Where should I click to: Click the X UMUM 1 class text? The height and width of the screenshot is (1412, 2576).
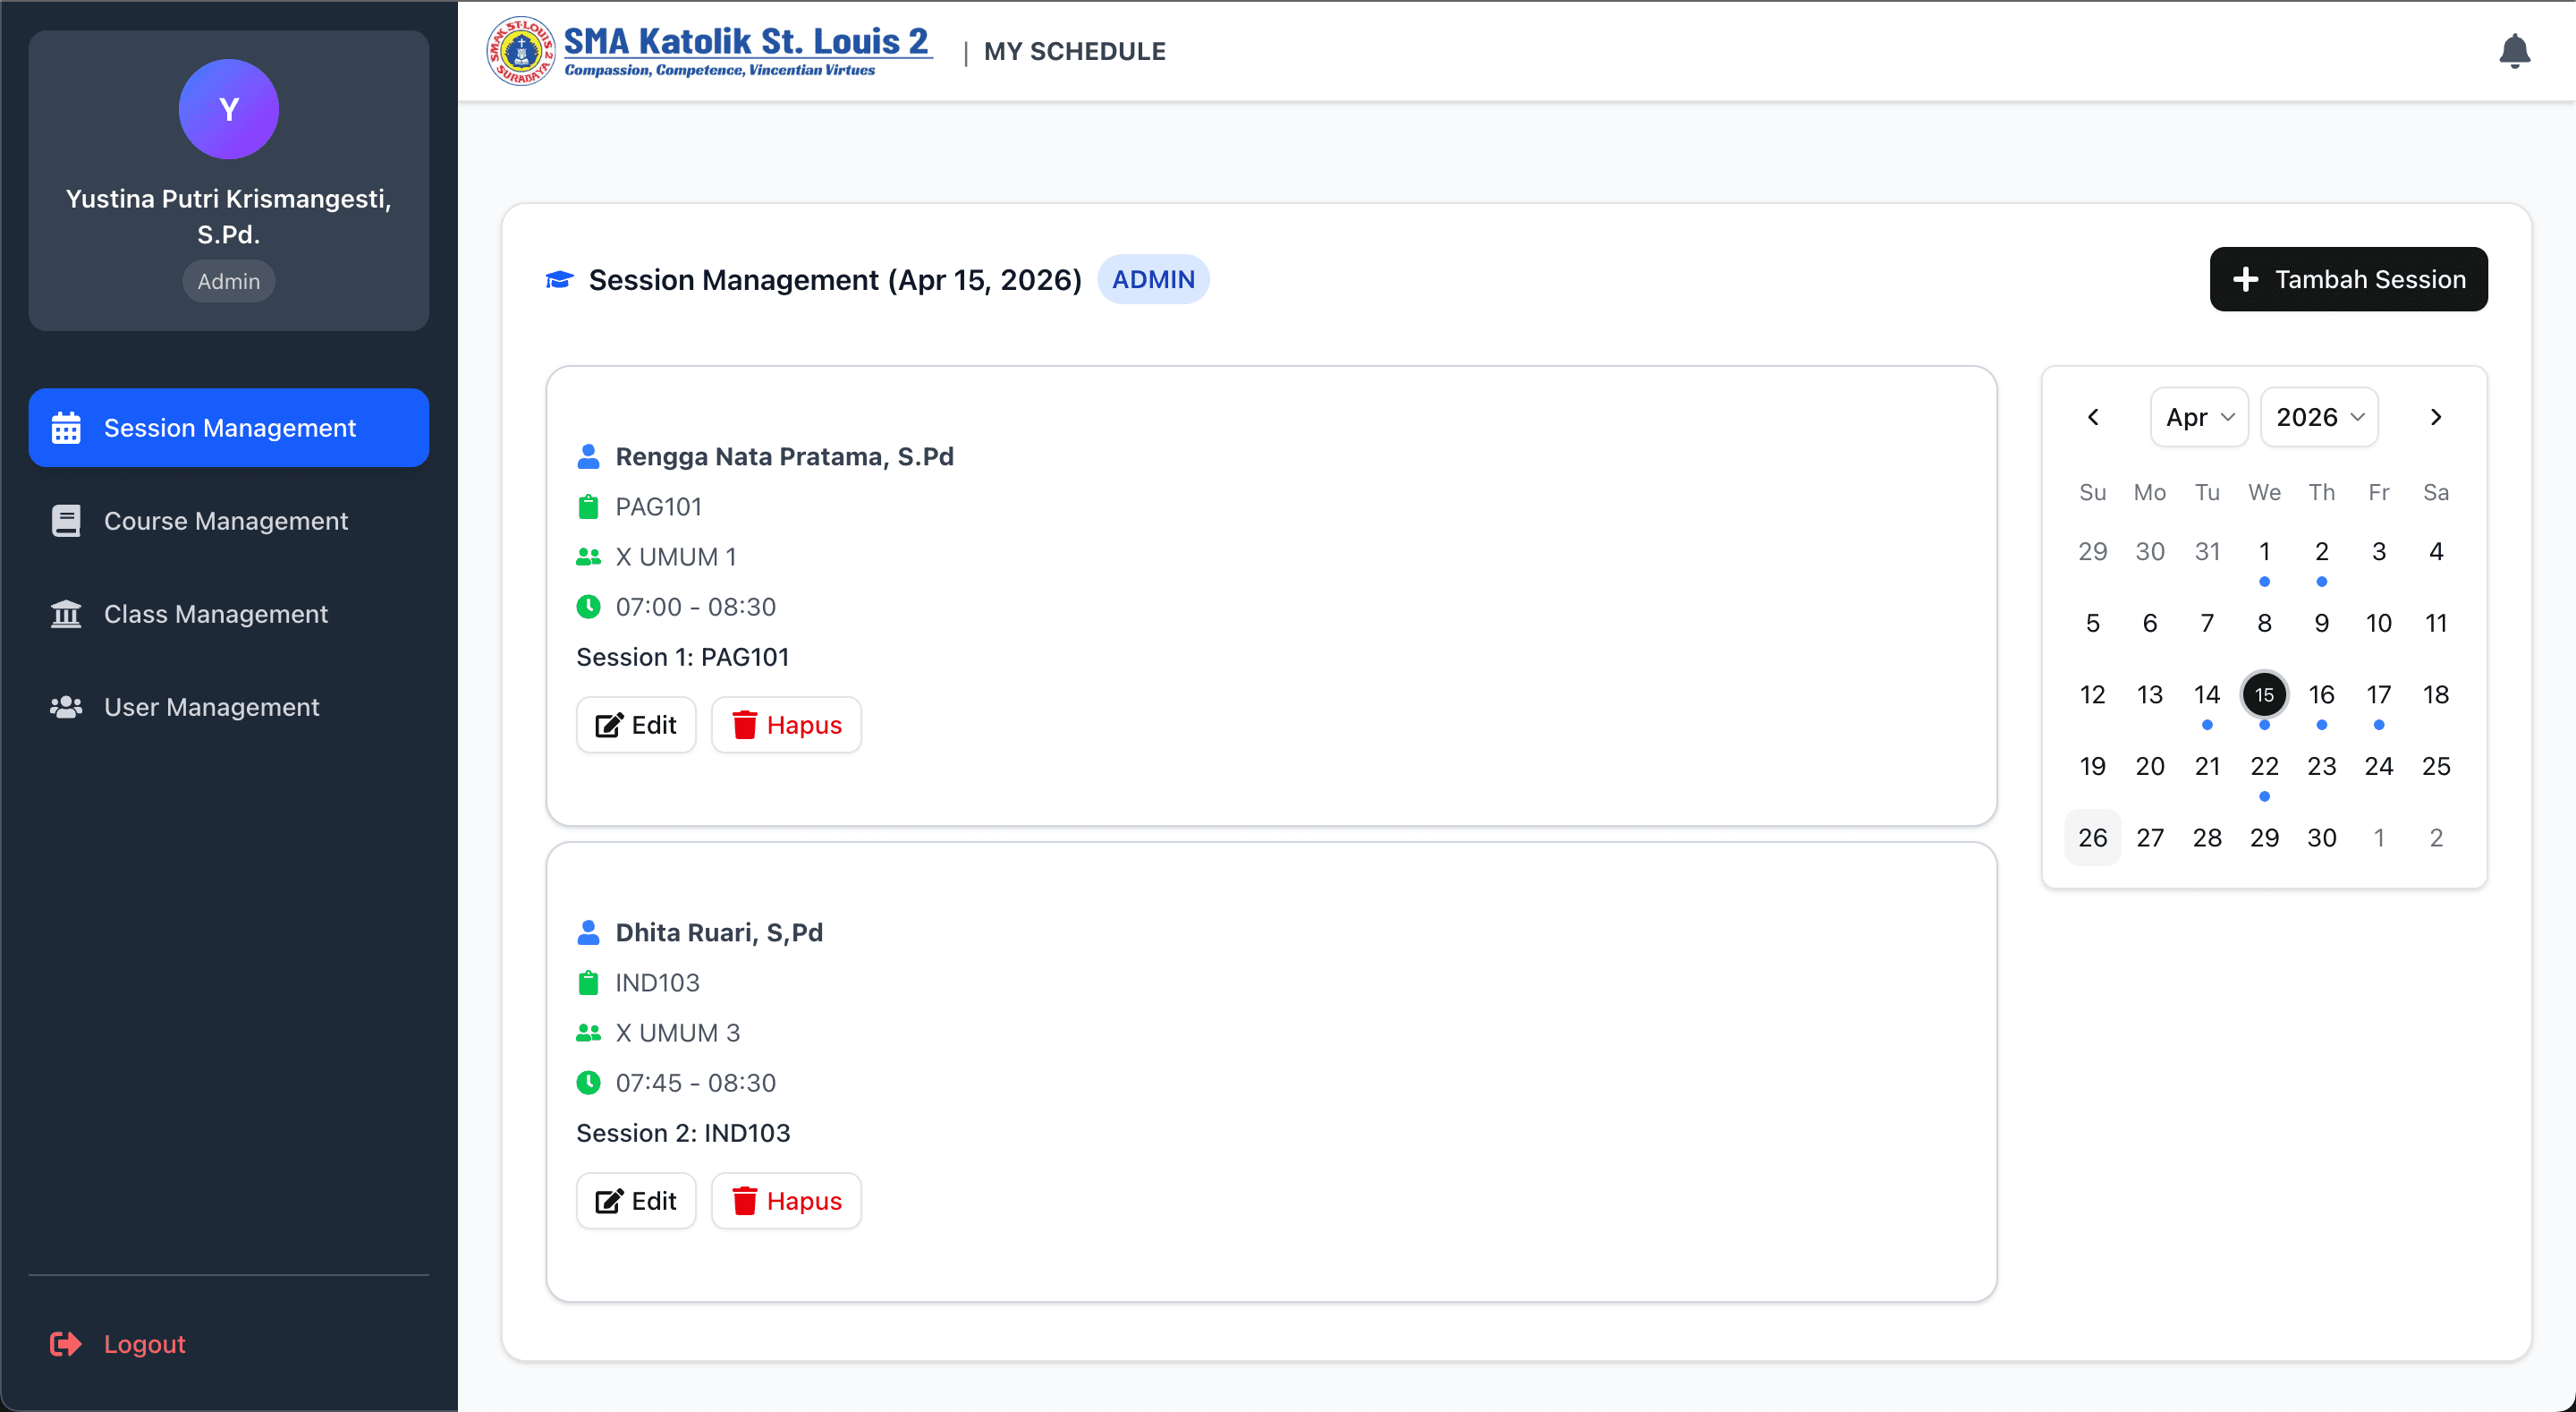tap(675, 557)
